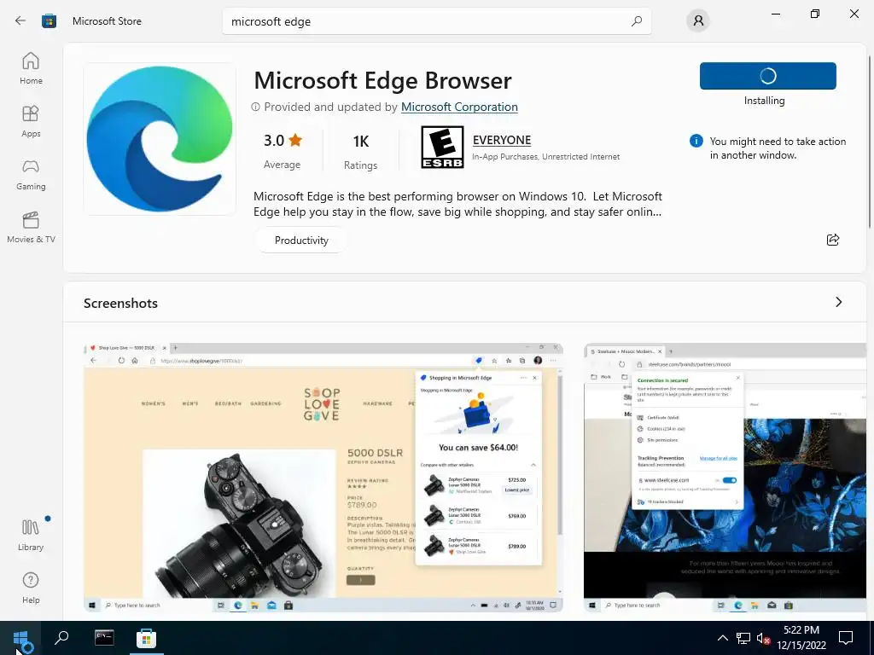Open the Windows Start menu
The image size is (874, 655).
pos(20,638)
